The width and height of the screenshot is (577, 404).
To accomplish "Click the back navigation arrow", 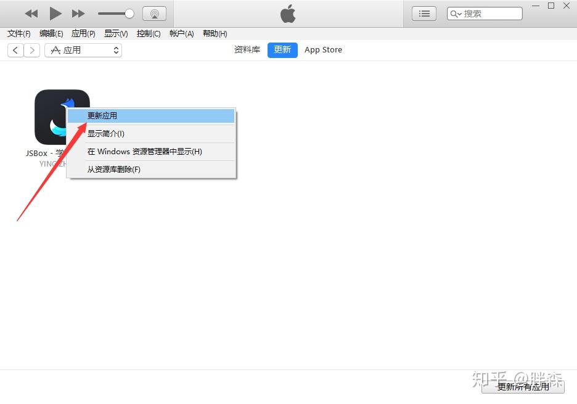I will coord(15,50).
